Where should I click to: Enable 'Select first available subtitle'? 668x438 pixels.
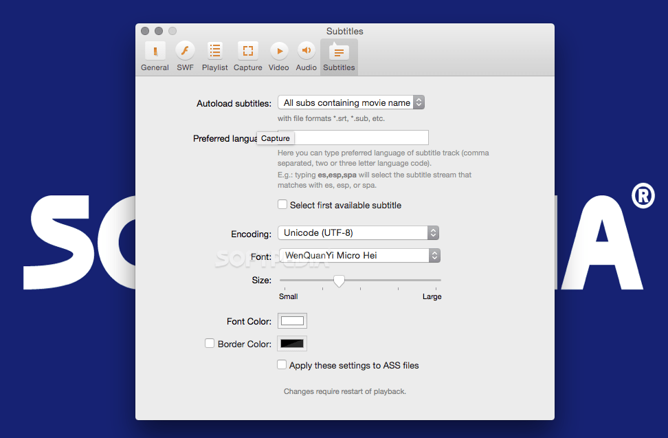[x=282, y=205]
